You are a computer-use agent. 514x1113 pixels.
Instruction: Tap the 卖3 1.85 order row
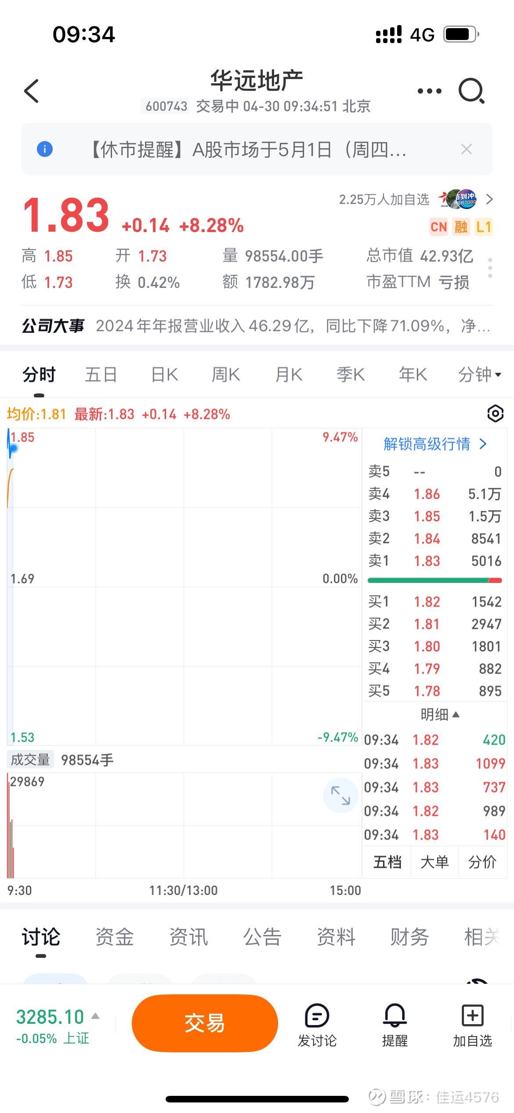click(434, 516)
